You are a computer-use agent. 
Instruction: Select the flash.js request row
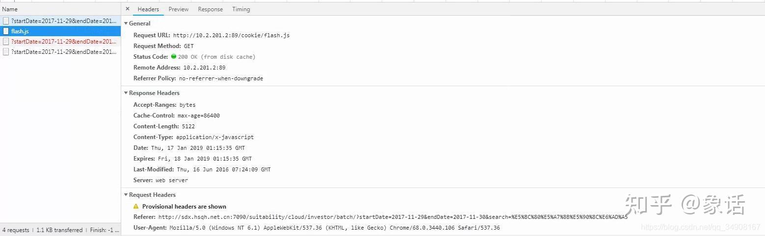59,31
